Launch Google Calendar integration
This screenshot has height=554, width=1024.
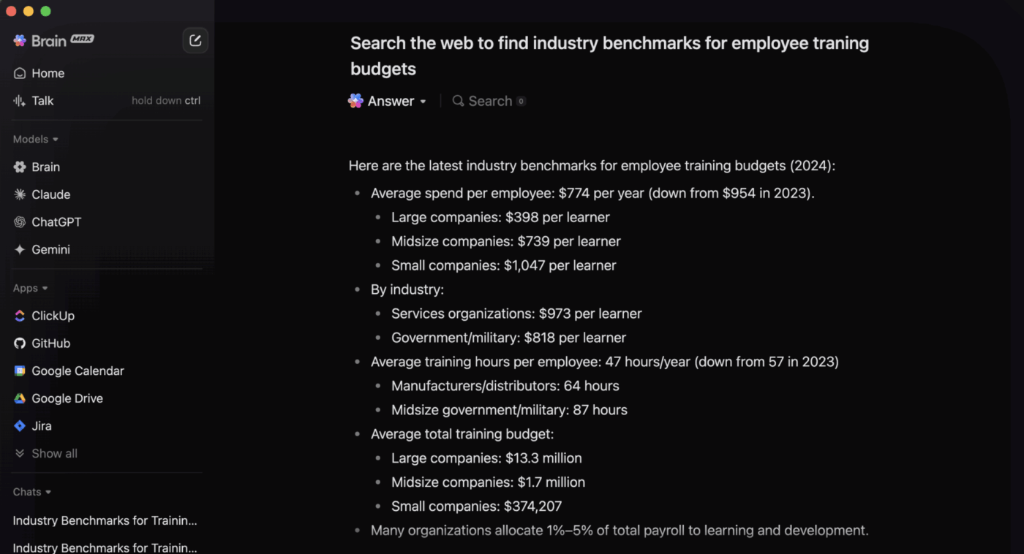click(x=78, y=371)
